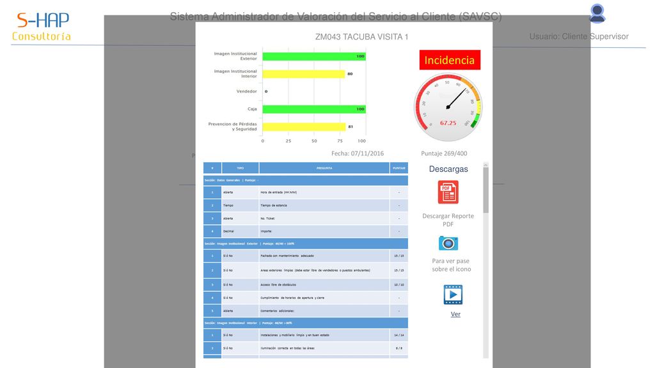Image resolution: width=655 pixels, height=368 pixels.
Task: Click the 'Importe:' question
Action: (x=266, y=231)
